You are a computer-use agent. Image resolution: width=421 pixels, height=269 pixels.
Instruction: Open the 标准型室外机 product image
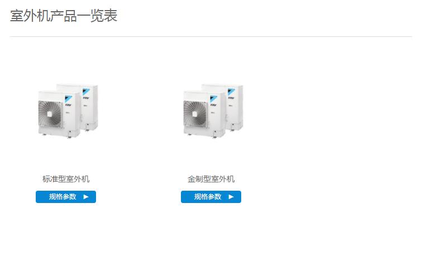68,111
